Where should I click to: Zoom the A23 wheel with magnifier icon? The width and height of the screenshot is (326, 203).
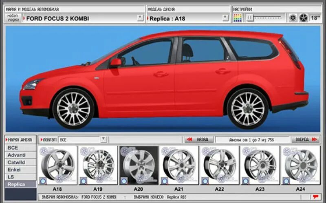tap(246, 181)
